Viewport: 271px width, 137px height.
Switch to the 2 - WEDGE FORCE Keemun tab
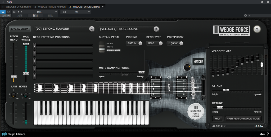[x=50, y=7]
